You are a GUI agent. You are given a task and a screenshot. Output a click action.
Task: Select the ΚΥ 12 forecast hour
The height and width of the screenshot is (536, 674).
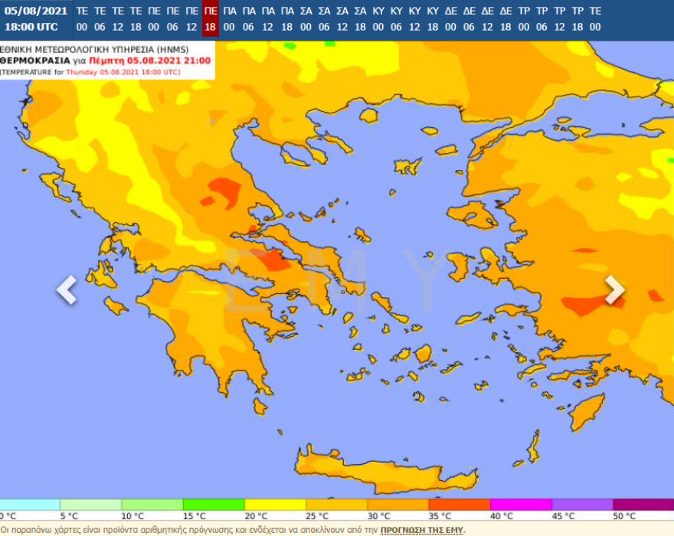click(x=414, y=19)
